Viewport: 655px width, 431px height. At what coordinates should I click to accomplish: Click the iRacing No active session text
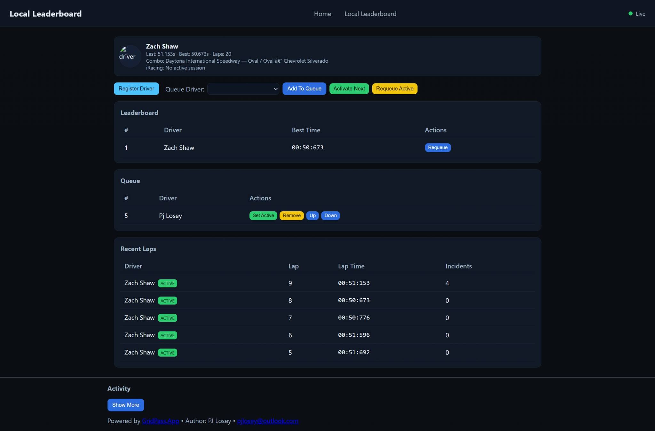coord(176,68)
